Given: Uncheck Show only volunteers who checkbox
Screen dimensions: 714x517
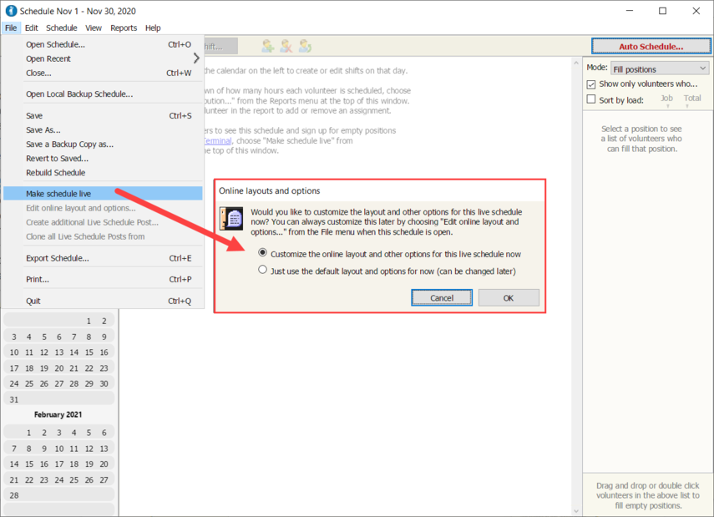Looking at the screenshot, I should (591, 84).
